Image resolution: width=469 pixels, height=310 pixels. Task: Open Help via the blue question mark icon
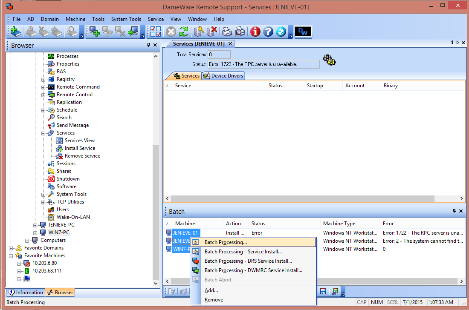268,32
